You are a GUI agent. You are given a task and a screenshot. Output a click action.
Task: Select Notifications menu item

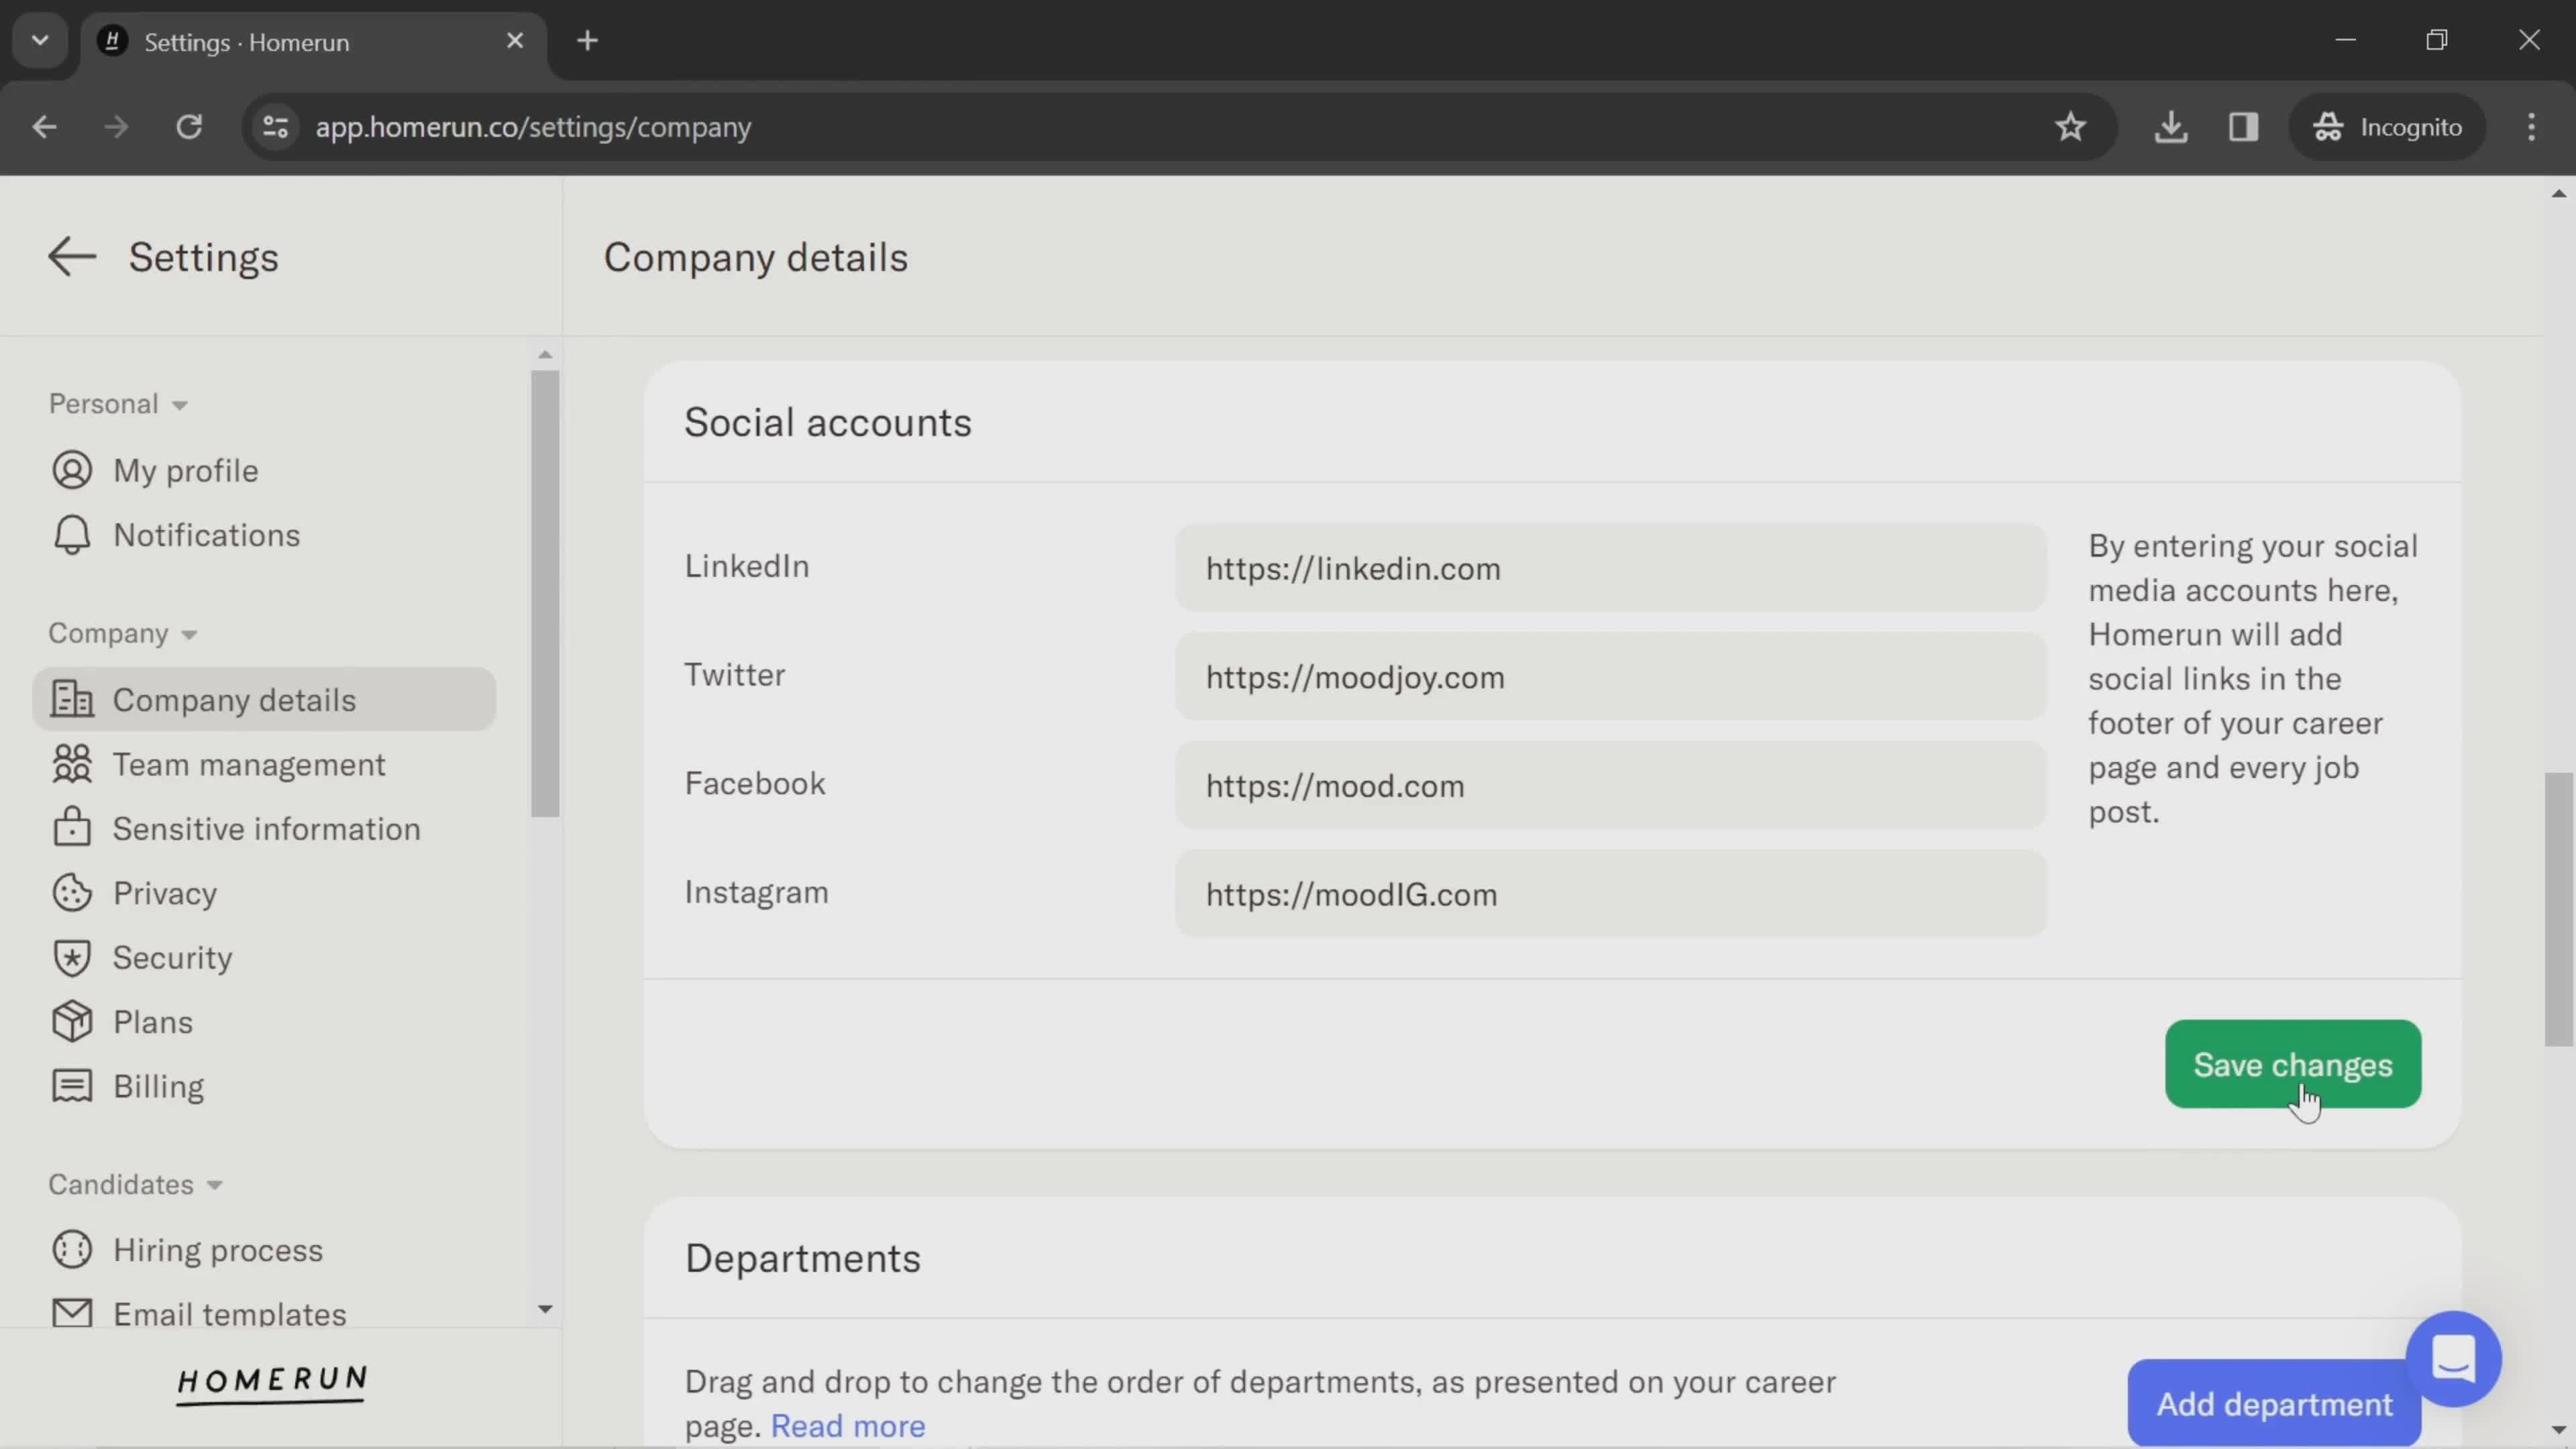coord(264,535)
